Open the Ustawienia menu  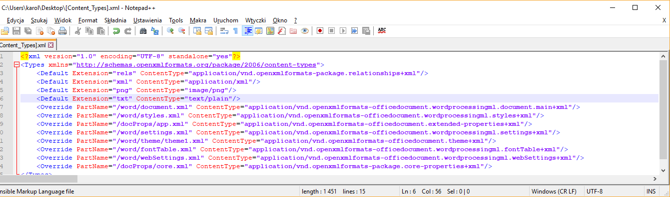pos(147,20)
